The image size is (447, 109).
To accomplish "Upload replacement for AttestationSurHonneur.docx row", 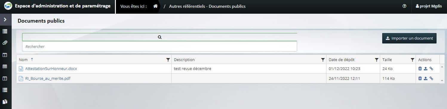I will [x=426, y=68].
